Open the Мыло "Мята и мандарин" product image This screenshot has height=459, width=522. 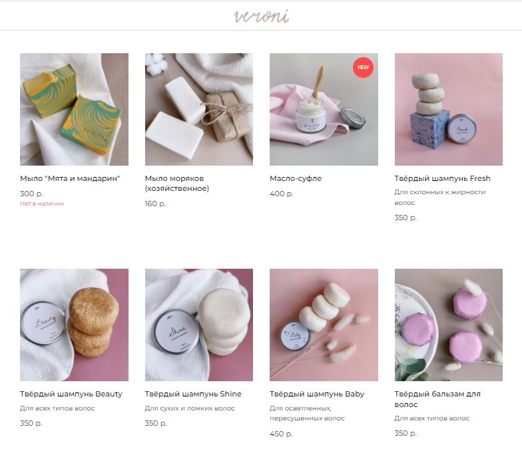[75, 109]
